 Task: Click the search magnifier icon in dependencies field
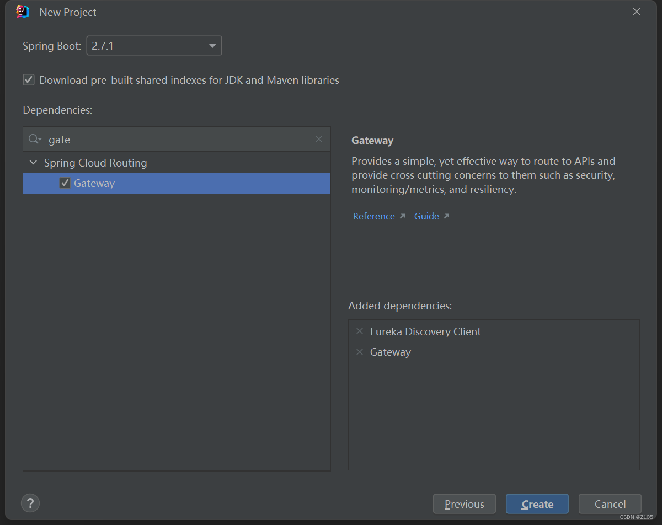click(x=35, y=140)
